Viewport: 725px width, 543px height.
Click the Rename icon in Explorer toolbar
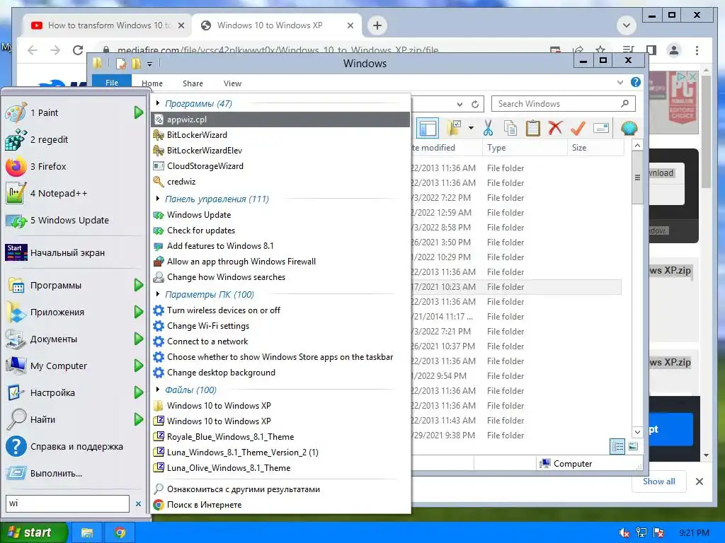tap(600, 129)
